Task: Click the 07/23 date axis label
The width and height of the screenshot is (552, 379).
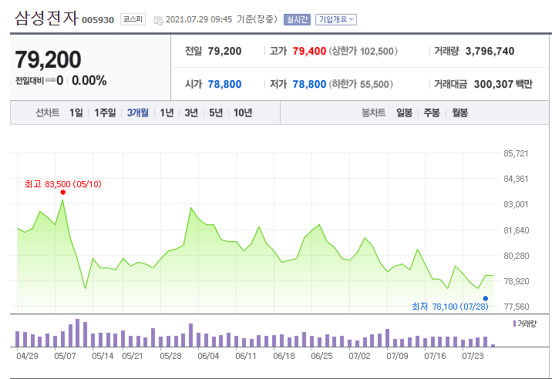Action: point(473,356)
